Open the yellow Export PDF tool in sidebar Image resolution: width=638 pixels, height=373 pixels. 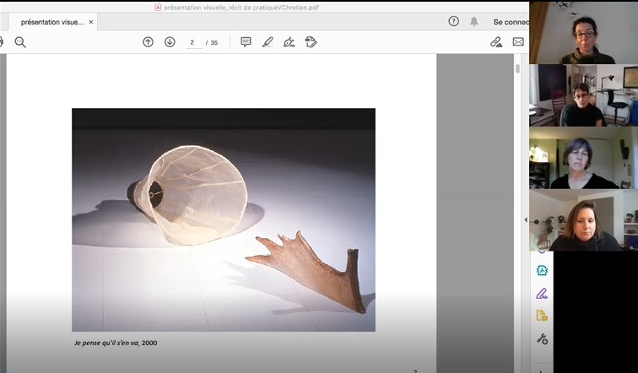542,316
